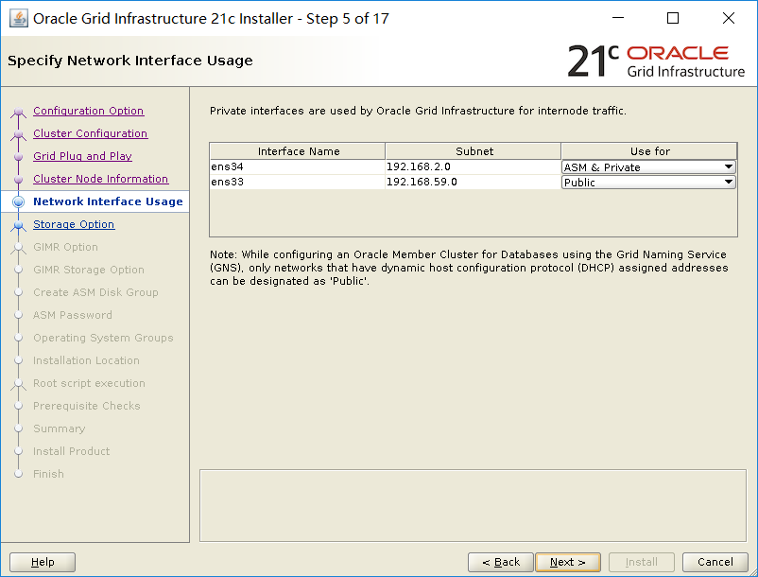This screenshot has width=758, height=577.
Task: Click the Configuration Option step marker icon
Action: [x=18, y=113]
